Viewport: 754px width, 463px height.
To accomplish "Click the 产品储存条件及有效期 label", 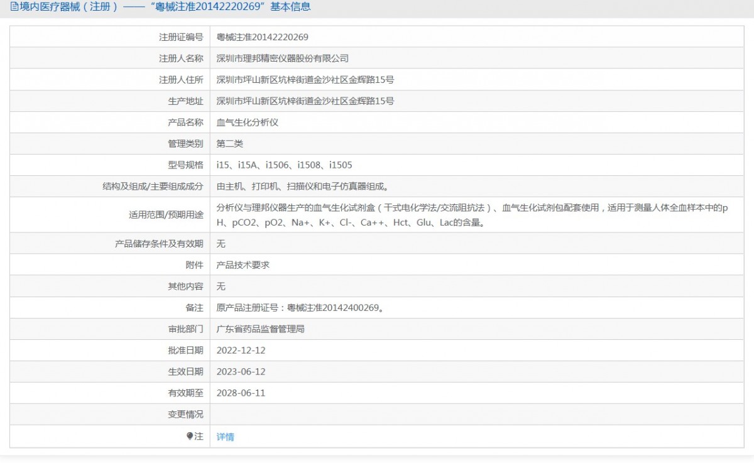I will (159, 244).
